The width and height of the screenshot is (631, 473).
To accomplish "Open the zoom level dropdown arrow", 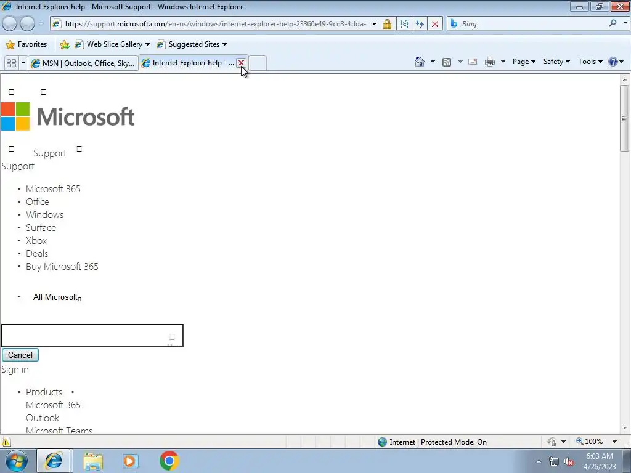I will coord(614,442).
